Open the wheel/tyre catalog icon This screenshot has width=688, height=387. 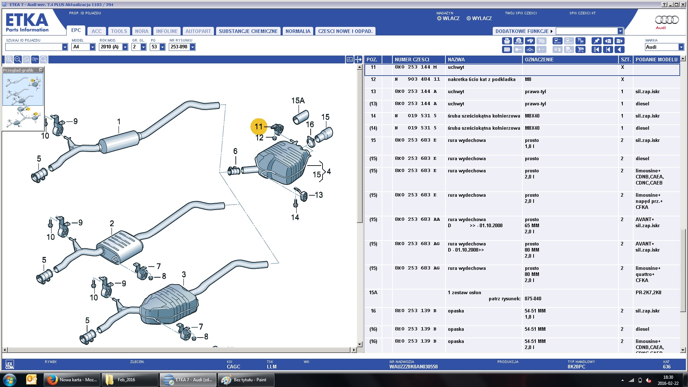coord(518,41)
